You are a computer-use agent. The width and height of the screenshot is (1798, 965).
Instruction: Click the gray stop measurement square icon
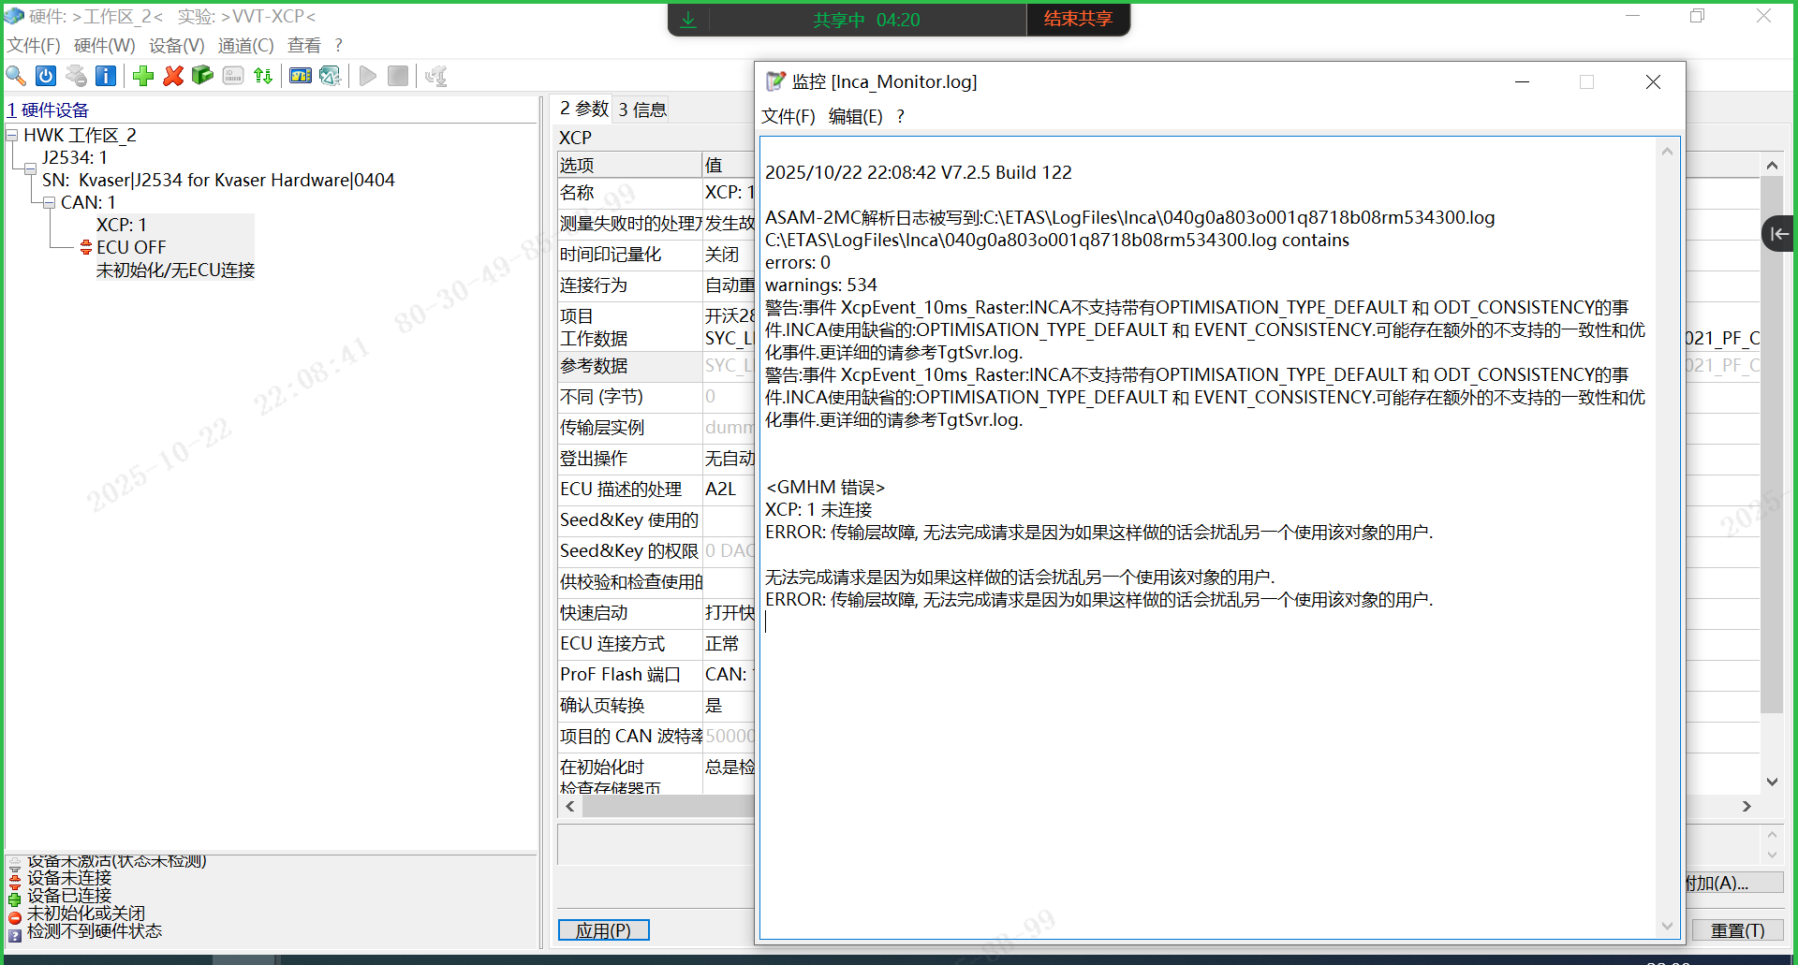[398, 76]
